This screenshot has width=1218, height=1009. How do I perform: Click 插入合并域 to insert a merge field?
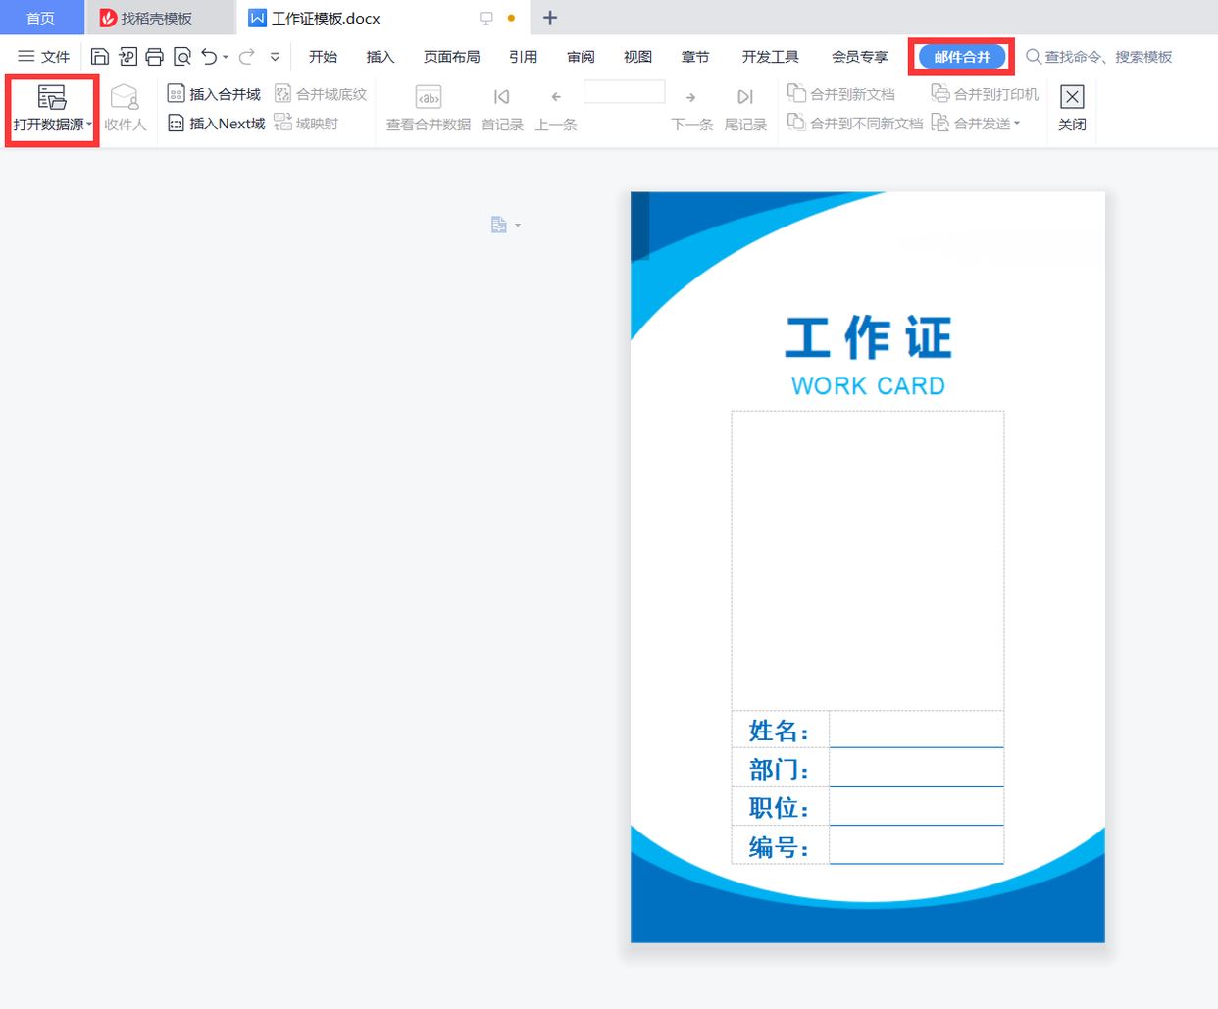214,94
